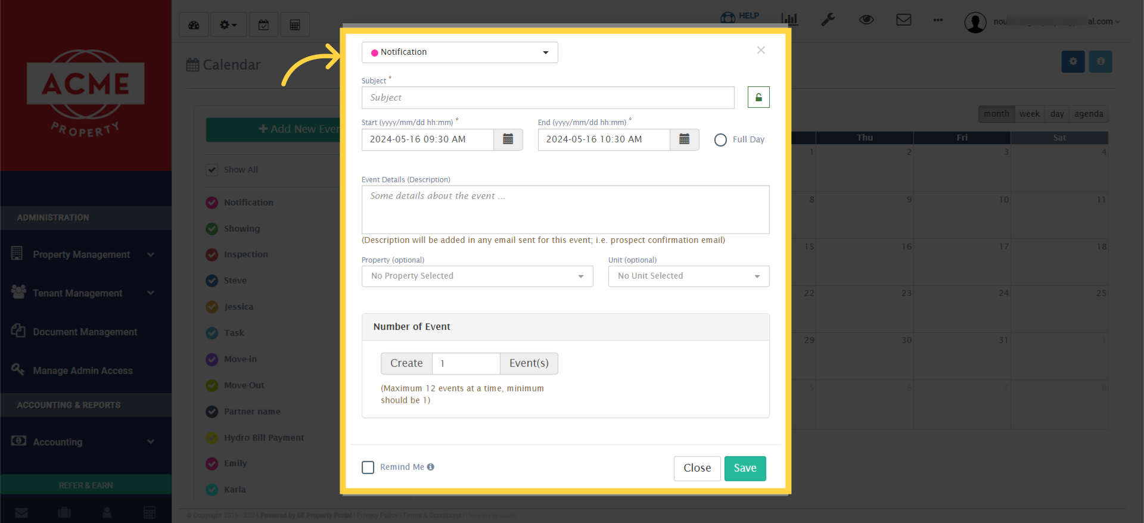Switch calendar to week view
The width and height of the screenshot is (1144, 523).
[1029, 114]
